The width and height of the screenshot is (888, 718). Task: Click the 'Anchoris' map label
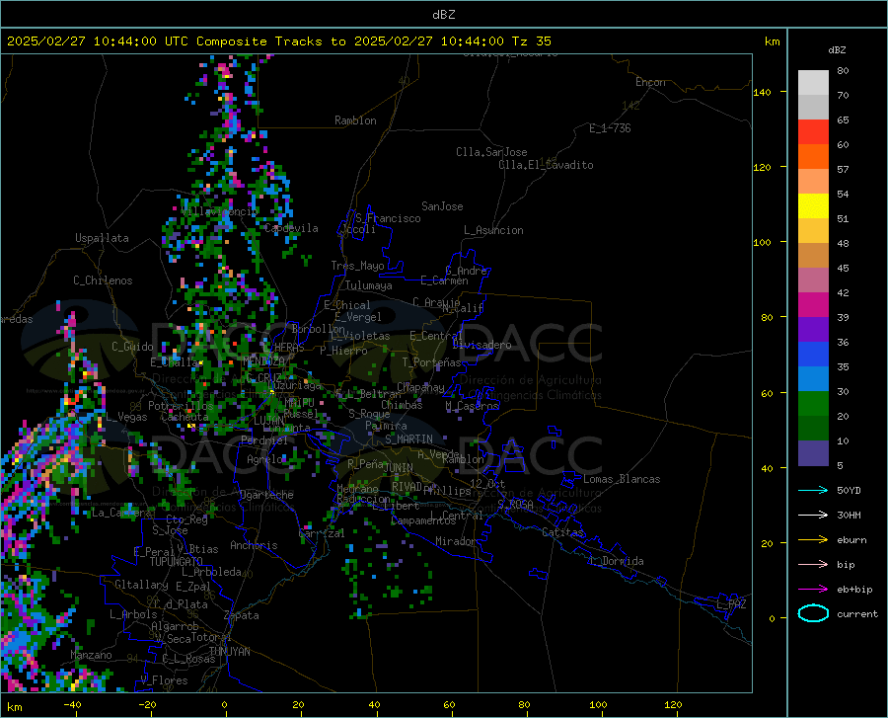[254, 546]
